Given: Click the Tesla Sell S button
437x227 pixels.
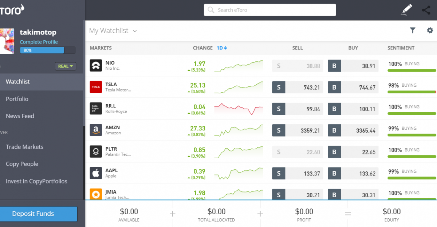Looking at the screenshot, I should 279,87.
